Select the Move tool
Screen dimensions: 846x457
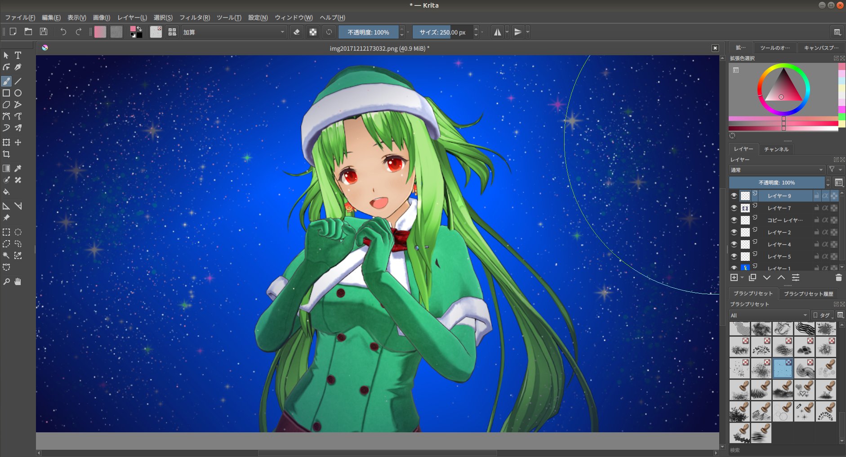18,142
